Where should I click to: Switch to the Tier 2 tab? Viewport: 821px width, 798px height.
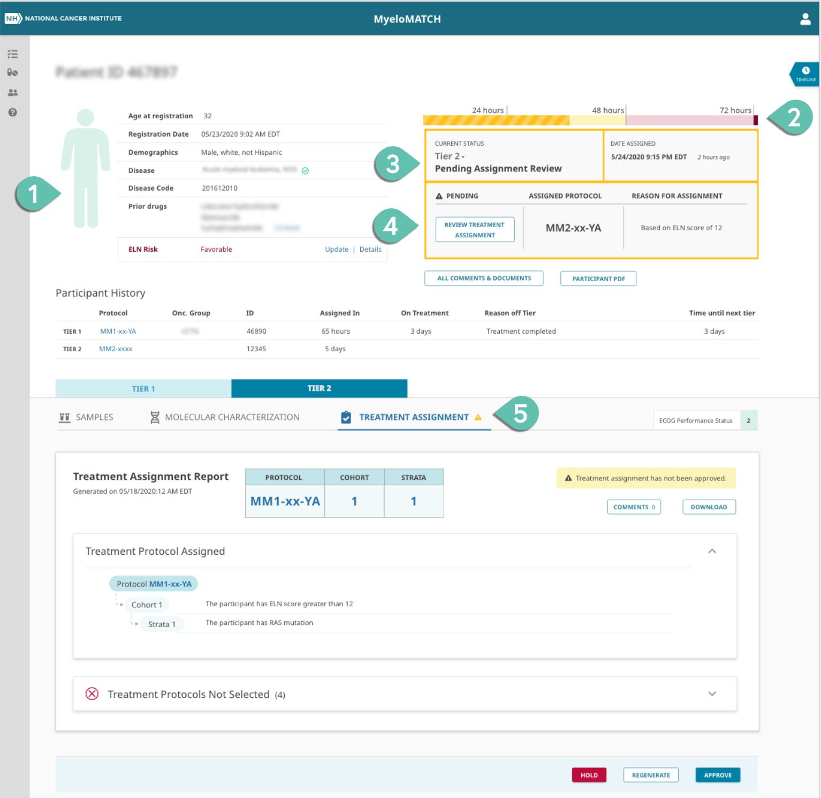click(x=319, y=388)
